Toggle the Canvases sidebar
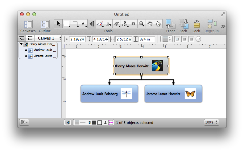 point(28,26)
